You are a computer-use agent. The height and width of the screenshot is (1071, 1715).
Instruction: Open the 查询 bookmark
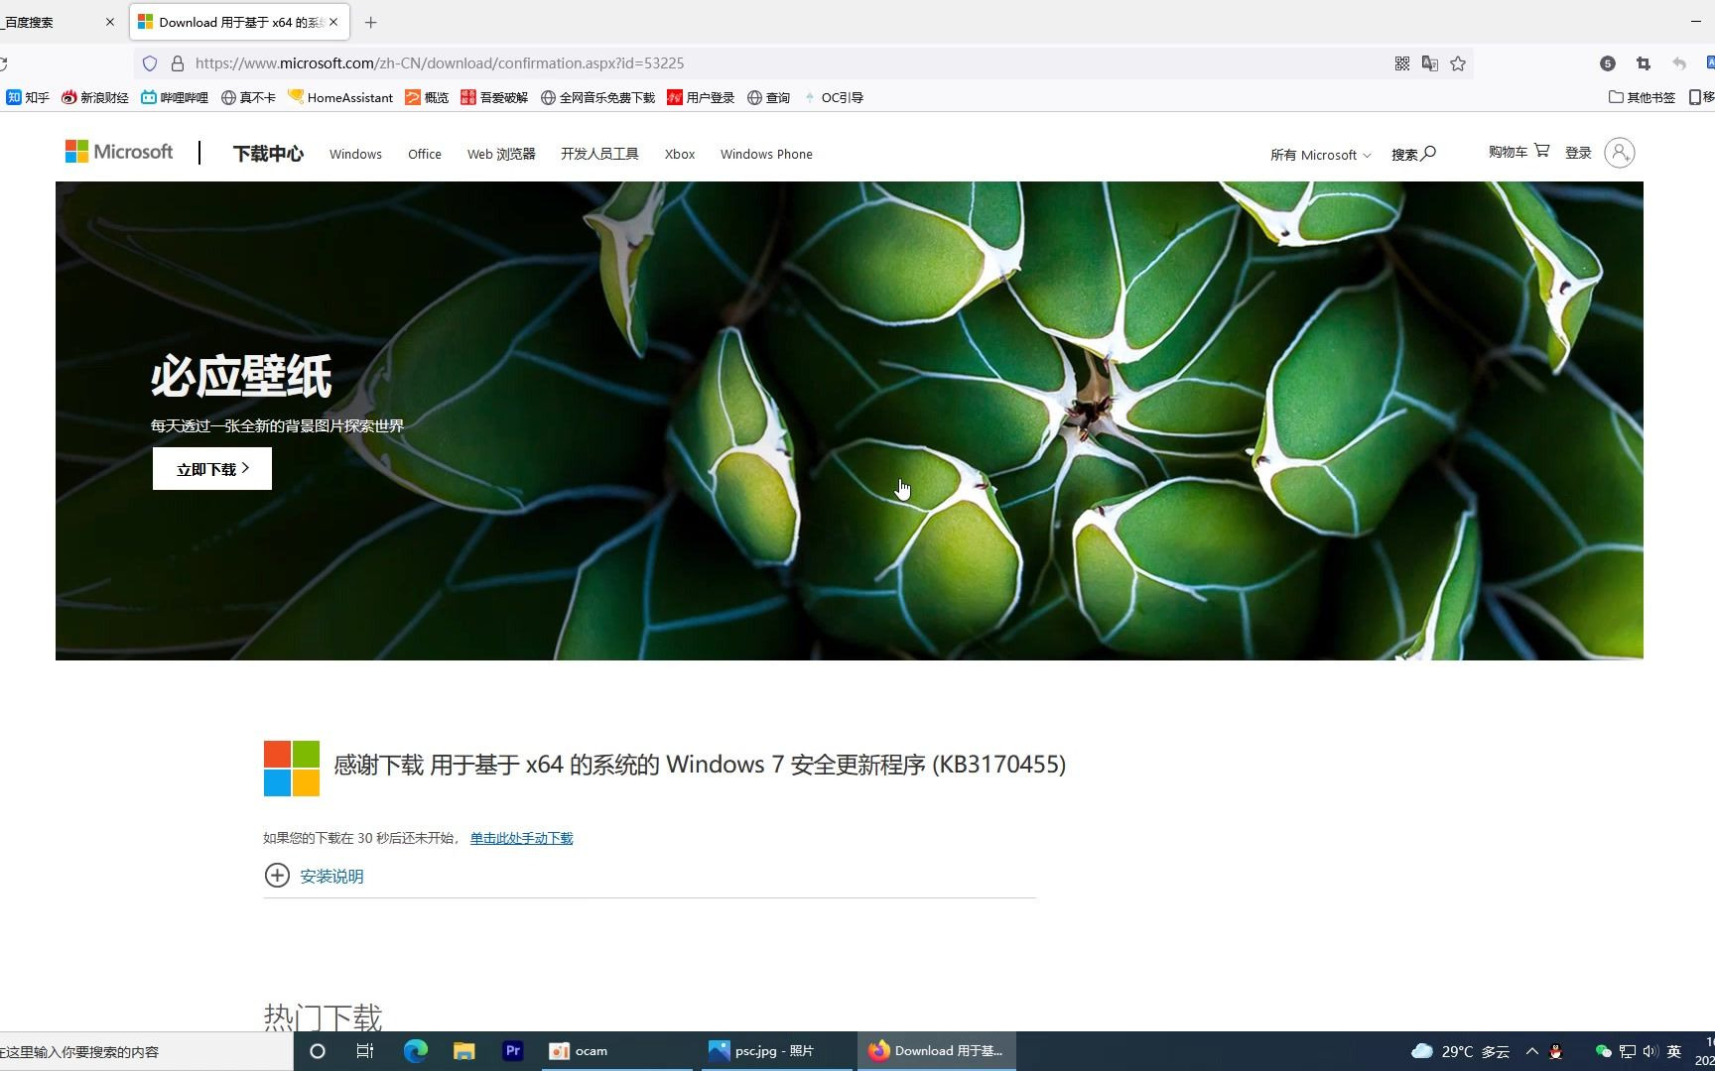click(x=768, y=97)
